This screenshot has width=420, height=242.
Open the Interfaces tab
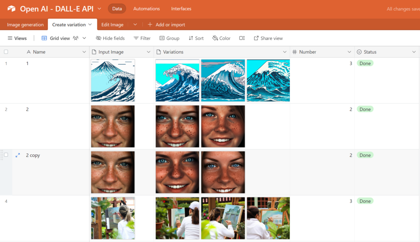[x=181, y=9]
